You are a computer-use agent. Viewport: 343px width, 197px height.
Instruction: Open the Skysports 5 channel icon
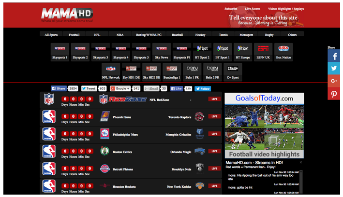pos(141,52)
